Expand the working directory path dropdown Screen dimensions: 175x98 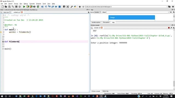pos(167,7)
